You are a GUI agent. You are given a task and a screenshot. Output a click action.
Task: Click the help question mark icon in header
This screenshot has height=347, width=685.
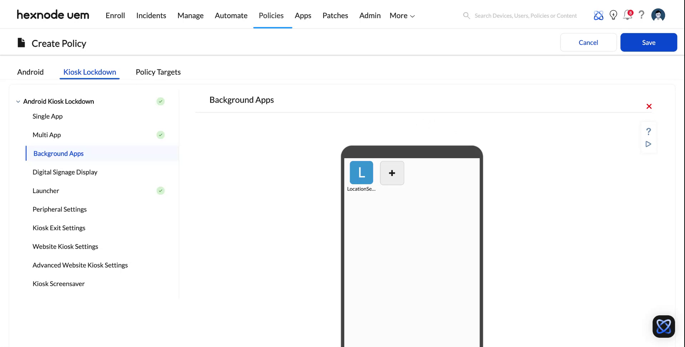click(x=641, y=15)
